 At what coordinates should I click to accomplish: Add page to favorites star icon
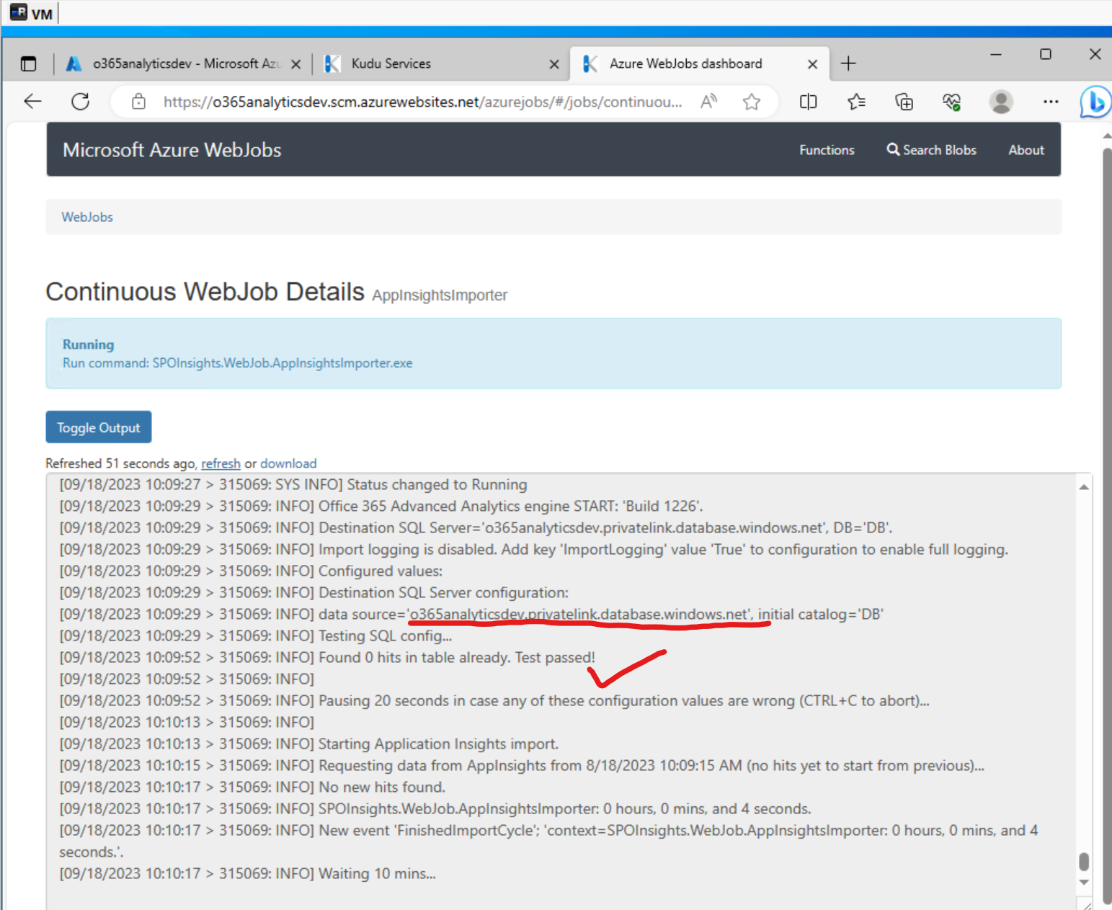coord(752,102)
